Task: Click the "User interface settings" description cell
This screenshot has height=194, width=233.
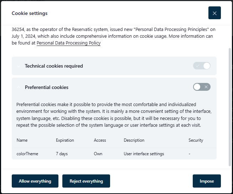Action: 144,154
